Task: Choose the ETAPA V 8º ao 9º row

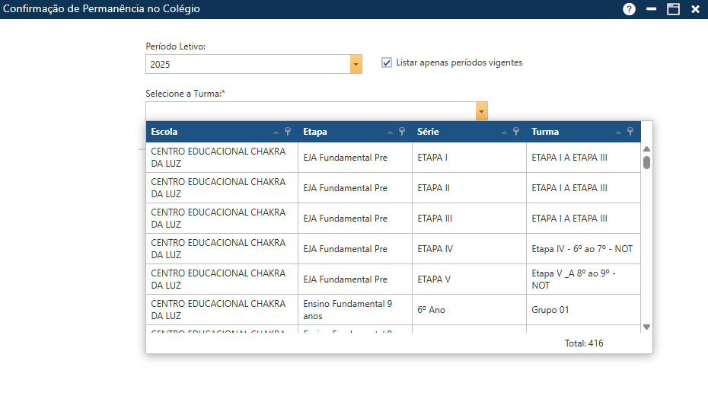Action: pos(392,279)
